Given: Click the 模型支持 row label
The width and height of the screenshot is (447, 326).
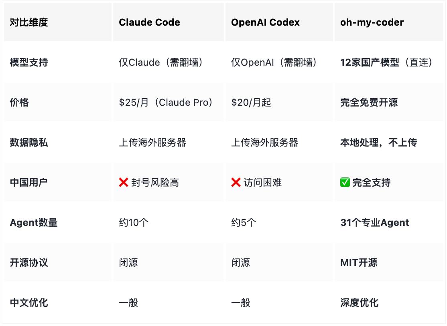Looking at the screenshot, I should click(29, 62).
